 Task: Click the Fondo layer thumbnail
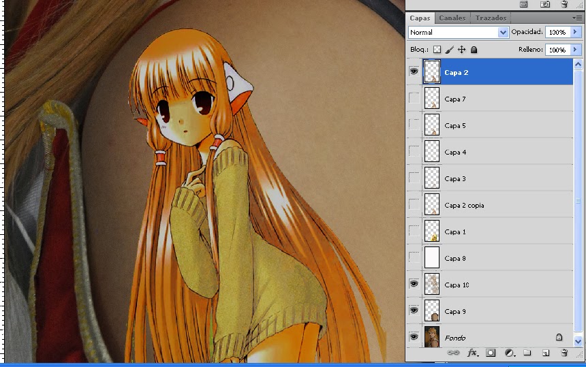[x=431, y=337]
